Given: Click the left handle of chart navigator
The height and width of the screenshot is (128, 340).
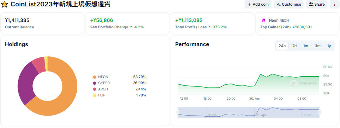Looking at the screenshot, I should point(178,112).
